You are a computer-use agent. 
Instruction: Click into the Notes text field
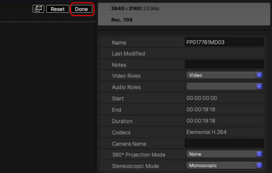[x=224, y=65]
